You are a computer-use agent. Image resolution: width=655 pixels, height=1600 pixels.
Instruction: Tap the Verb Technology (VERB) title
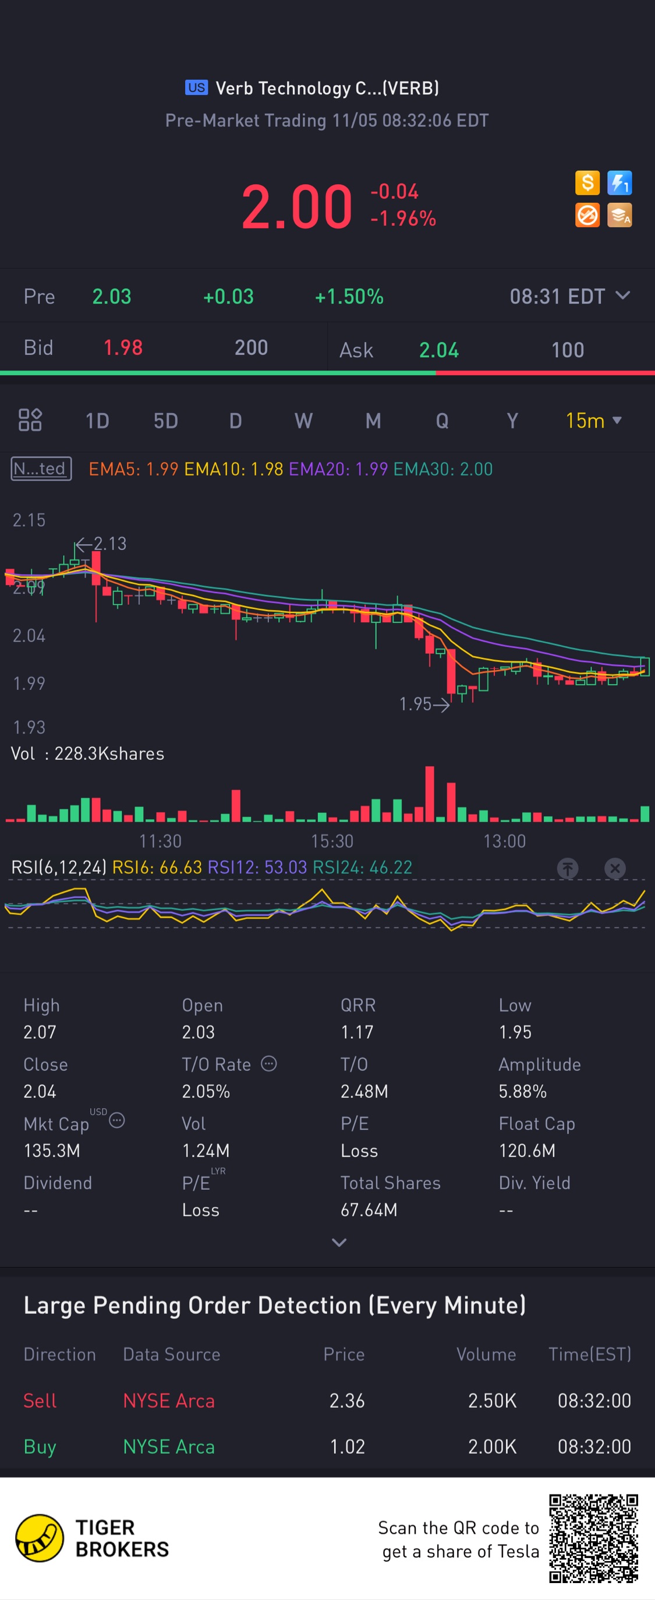coord(327,88)
